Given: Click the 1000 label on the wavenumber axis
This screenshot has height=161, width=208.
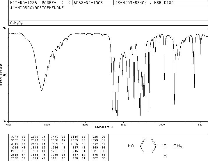Looking at the screenshot, I should [x=162, y=125].
